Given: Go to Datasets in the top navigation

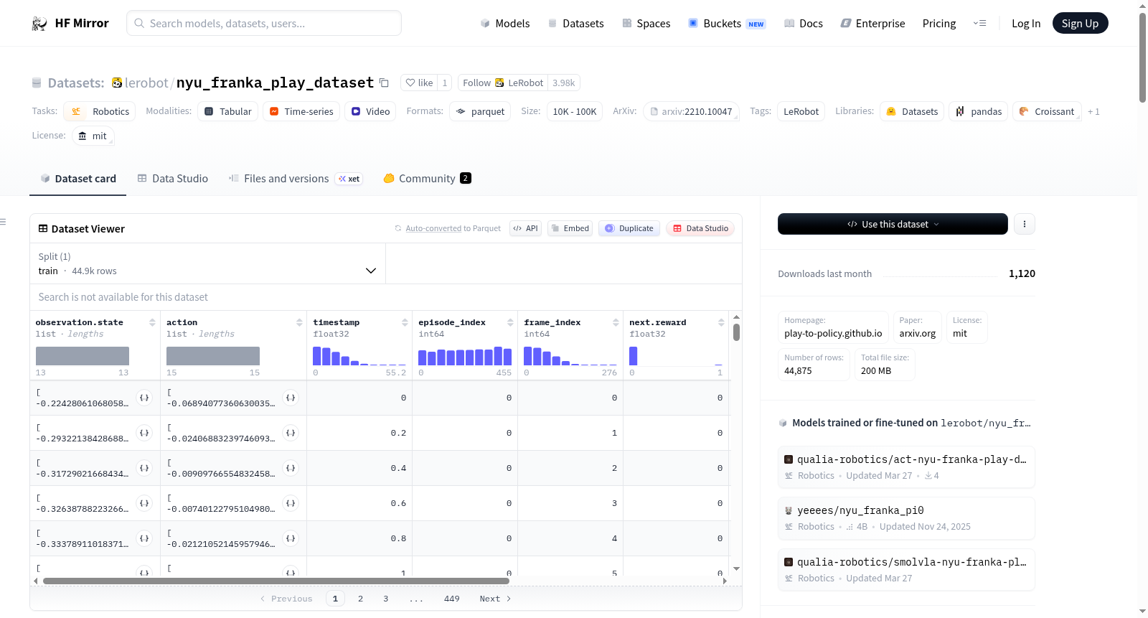Looking at the screenshot, I should 575,24.
